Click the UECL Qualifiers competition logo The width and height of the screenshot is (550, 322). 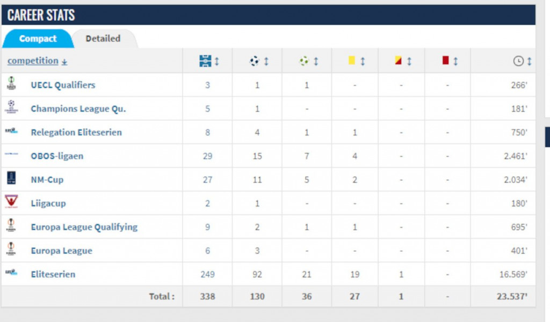point(11,84)
